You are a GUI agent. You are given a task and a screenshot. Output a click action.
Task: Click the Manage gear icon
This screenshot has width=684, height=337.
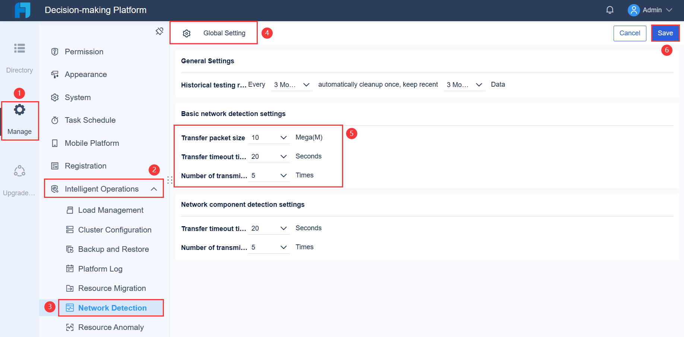(x=19, y=110)
